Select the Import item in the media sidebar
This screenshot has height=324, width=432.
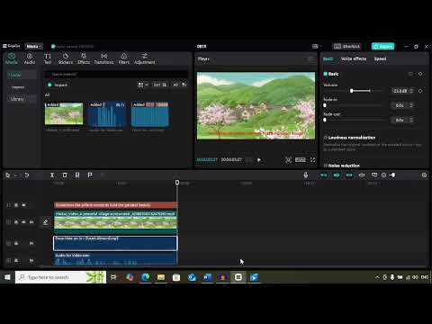click(x=18, y=87)
